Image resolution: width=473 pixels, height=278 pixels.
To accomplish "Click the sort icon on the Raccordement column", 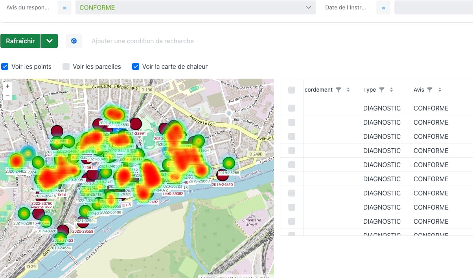I will (x=348, y=90).
